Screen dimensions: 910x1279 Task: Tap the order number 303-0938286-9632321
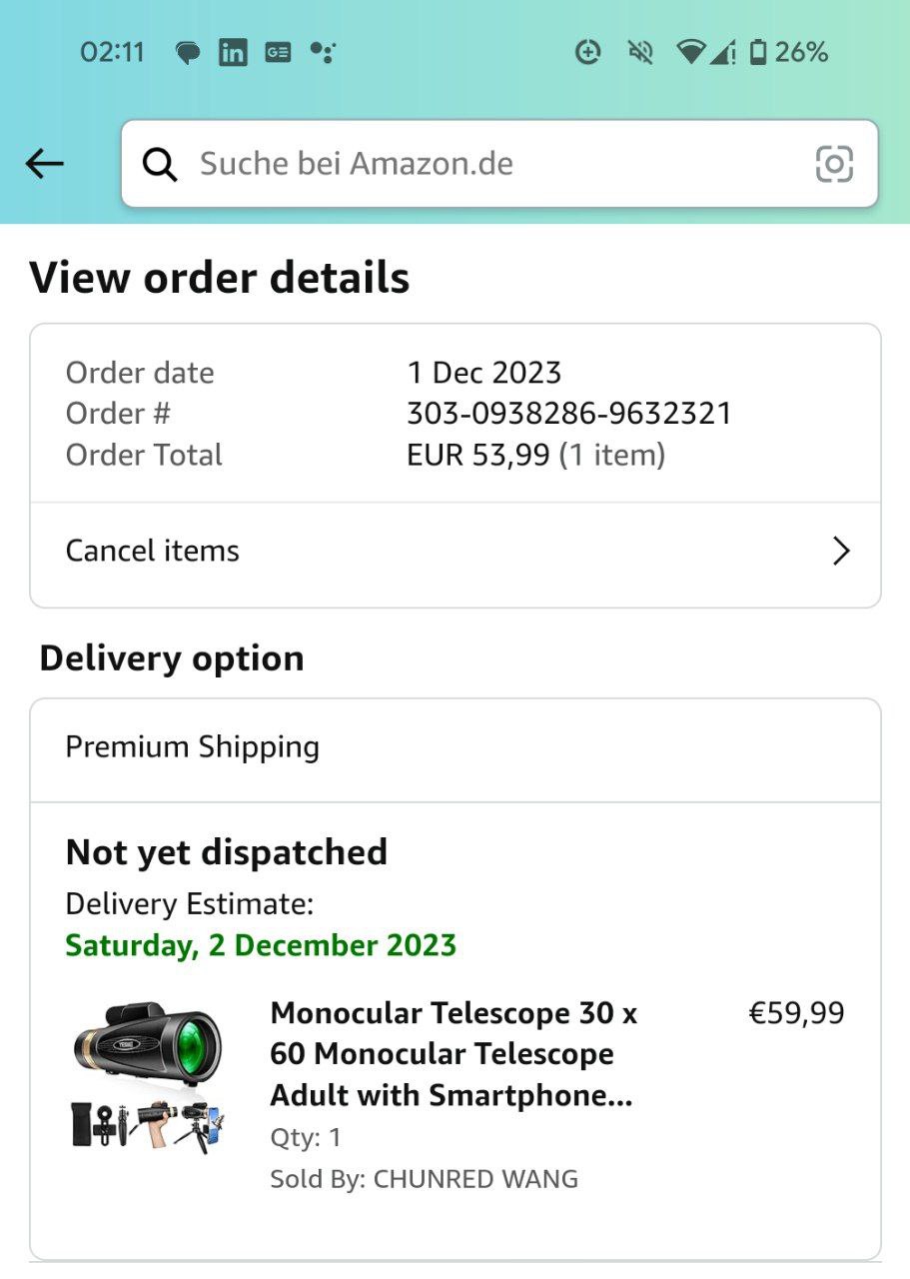(569, 414)
